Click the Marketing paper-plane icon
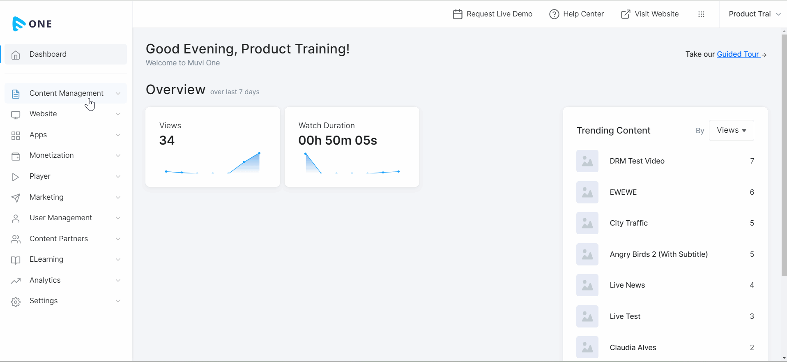Viewport: 787px width, 362px height. 16,198
